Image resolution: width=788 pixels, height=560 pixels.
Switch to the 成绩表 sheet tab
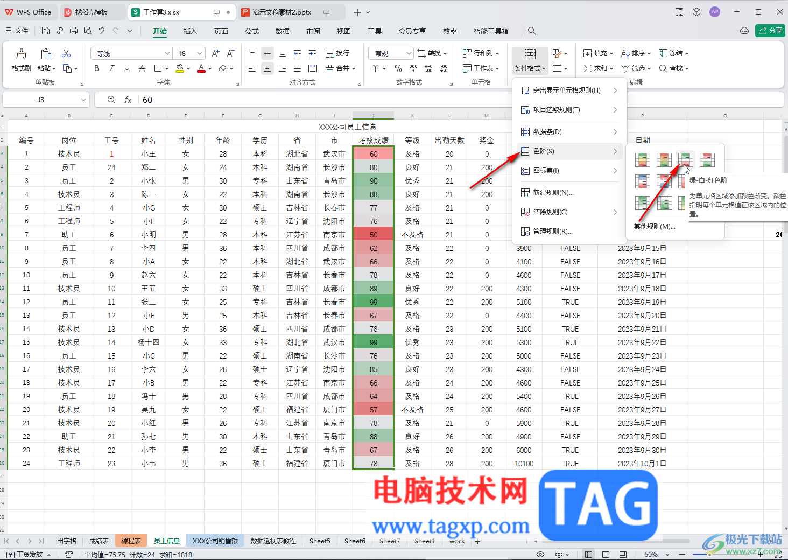tap(99, 541)
